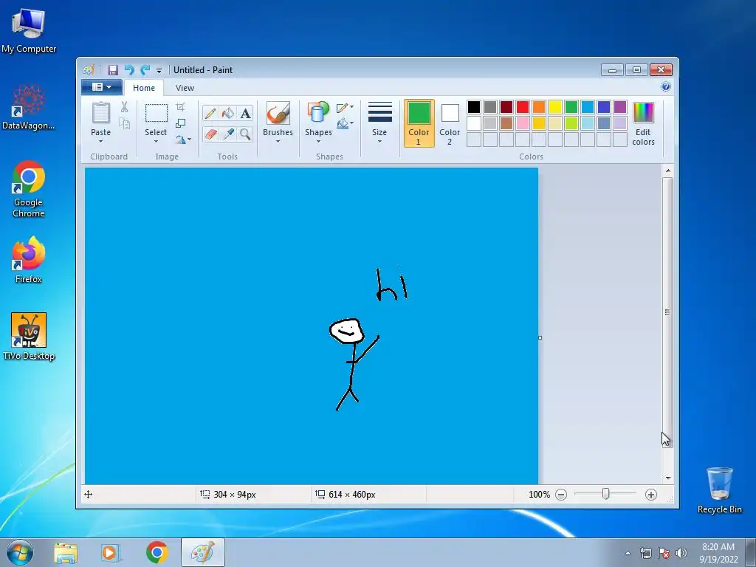Switch to the Home tab
This screenshot has width=756, height=567.
144,88
